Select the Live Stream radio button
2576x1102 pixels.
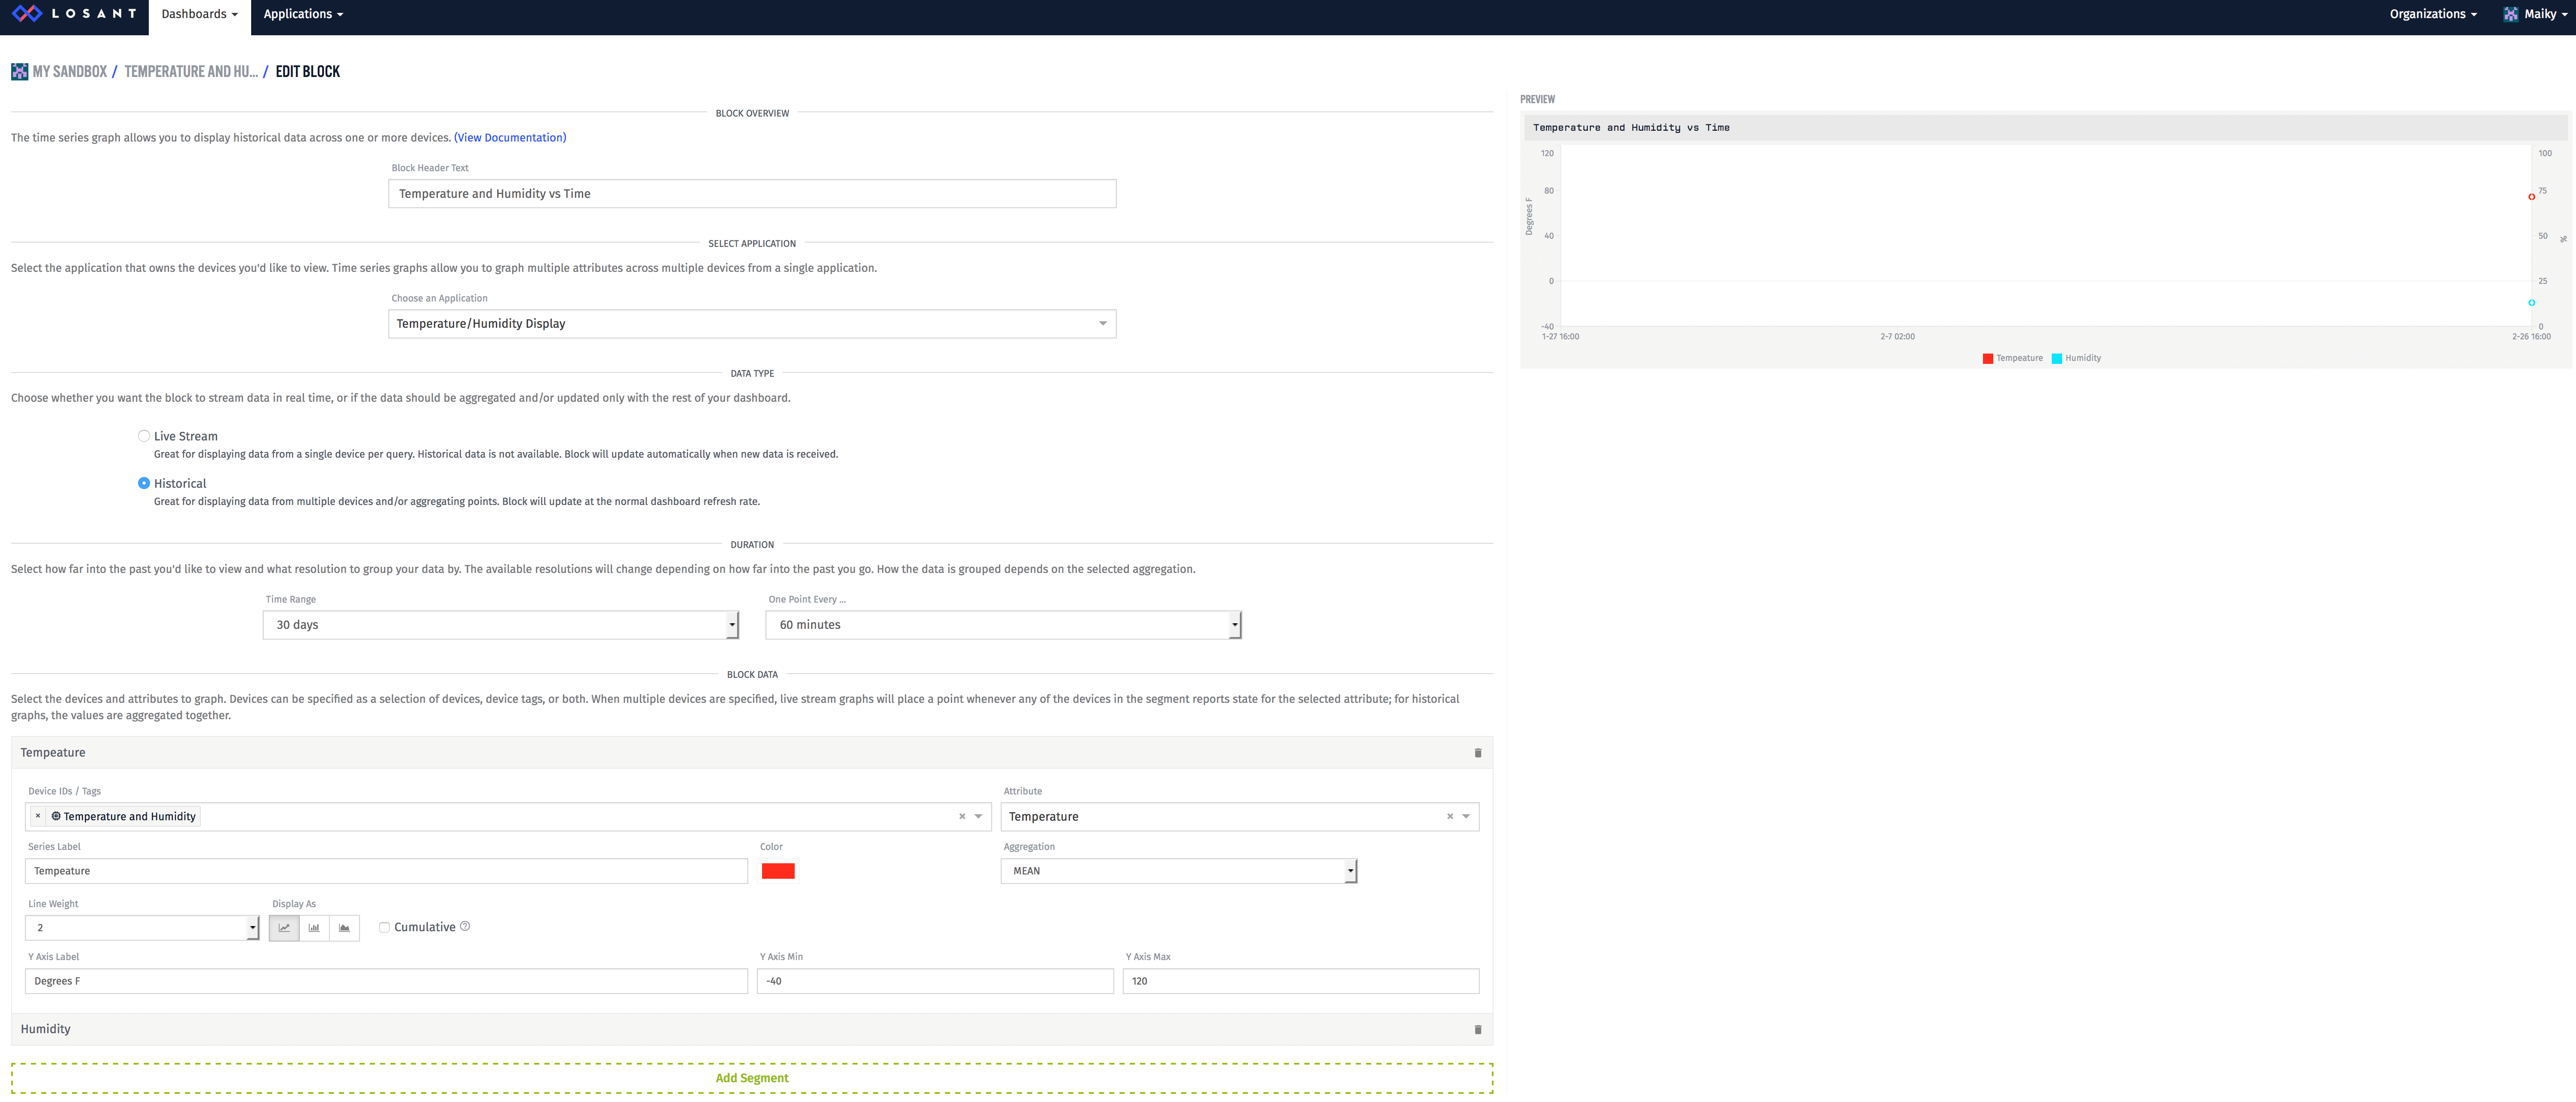click(144, 436)
